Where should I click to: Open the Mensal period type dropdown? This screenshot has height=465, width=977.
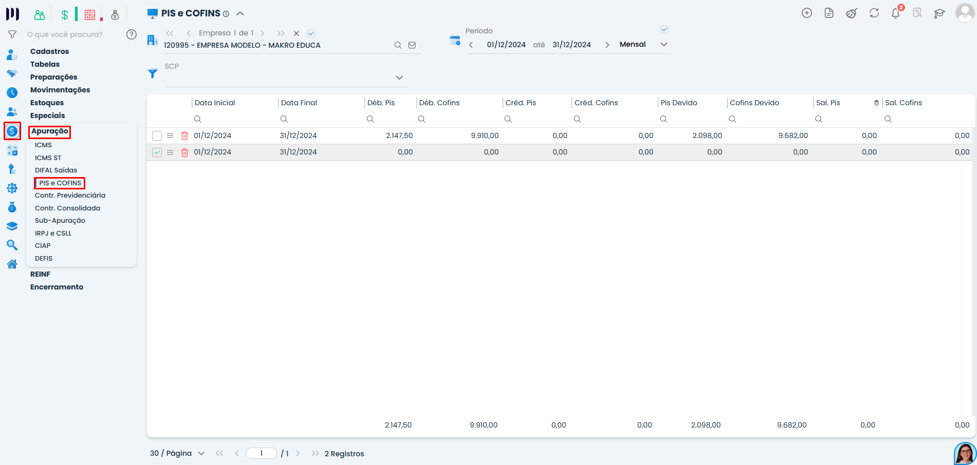(x=664, y=45)
